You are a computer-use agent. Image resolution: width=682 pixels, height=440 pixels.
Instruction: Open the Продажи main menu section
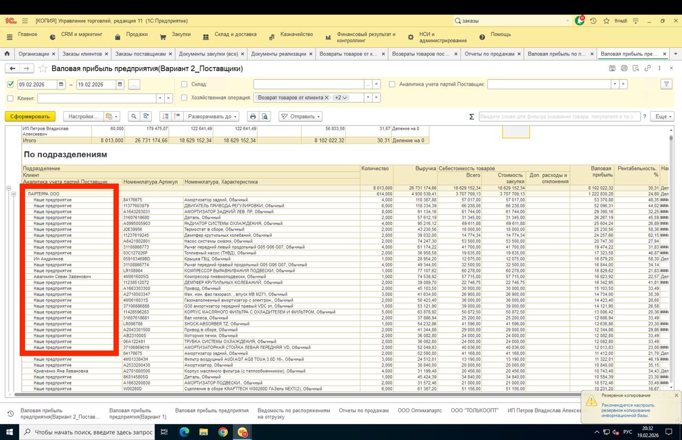(137, 35)
